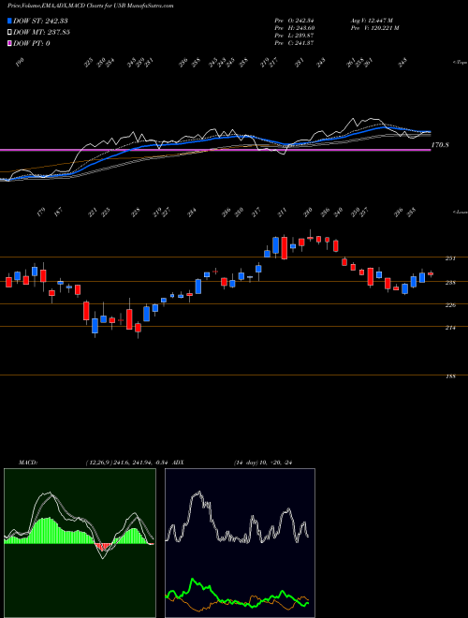The width and height of the screenshot is (468, 618).
Task: Select the 'DOW PT: 0' legend text
Action: [x=32, y=43]
